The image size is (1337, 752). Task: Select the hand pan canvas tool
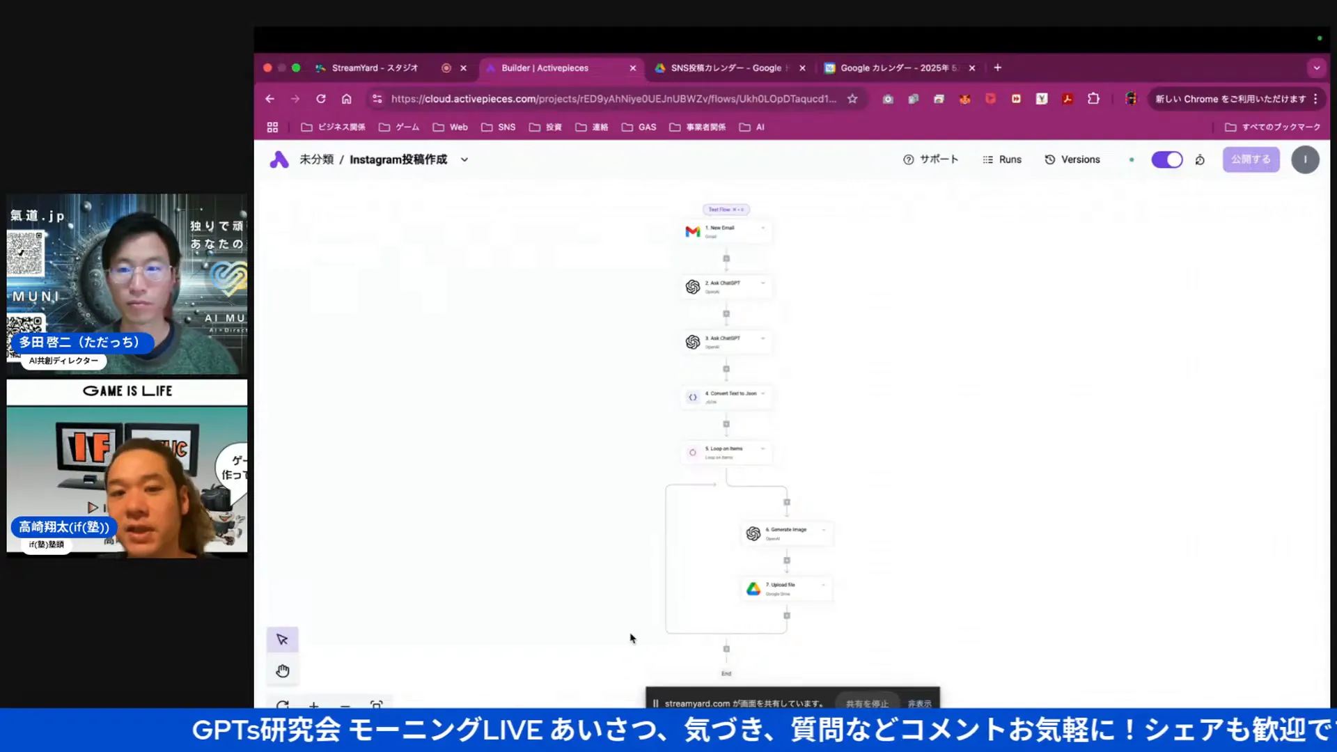coord(282,671)
